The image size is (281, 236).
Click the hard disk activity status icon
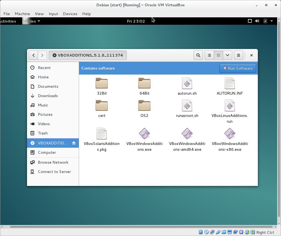(x=201, y=232)
